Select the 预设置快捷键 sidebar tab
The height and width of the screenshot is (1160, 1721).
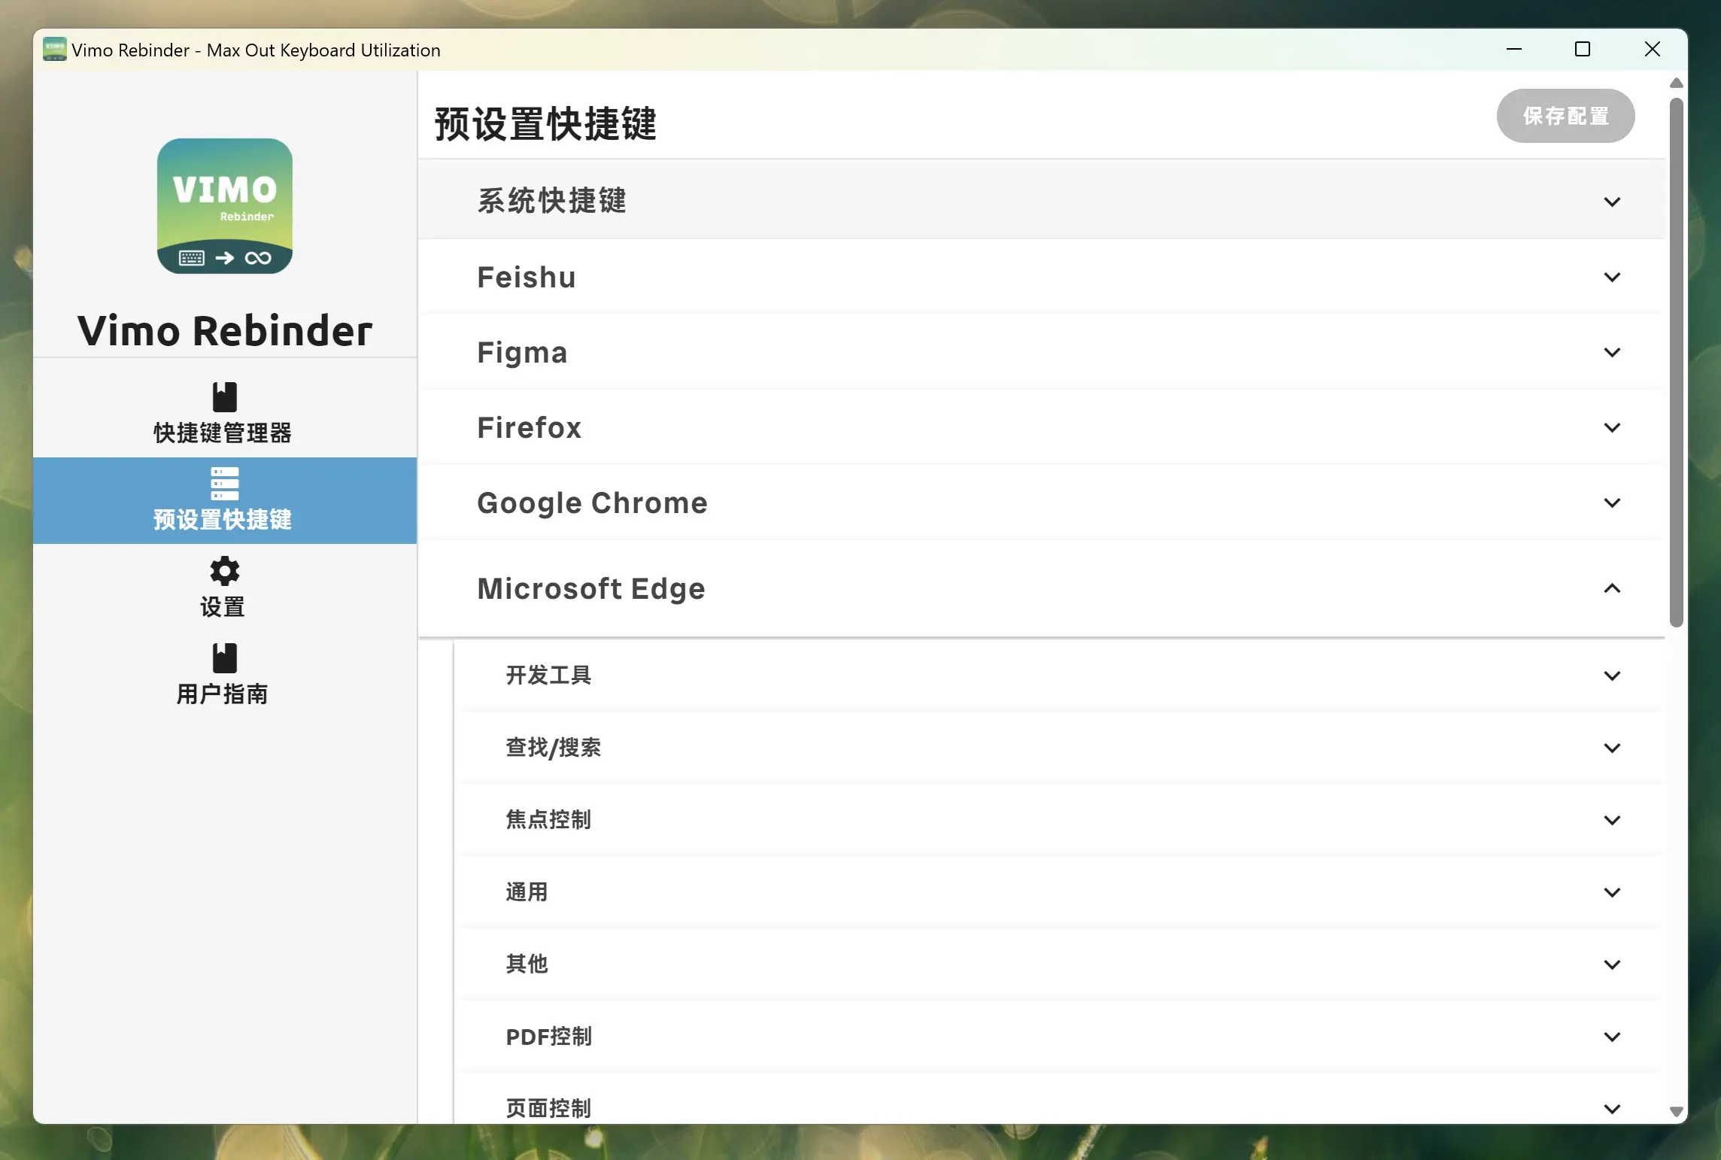(x=225, y=500)
